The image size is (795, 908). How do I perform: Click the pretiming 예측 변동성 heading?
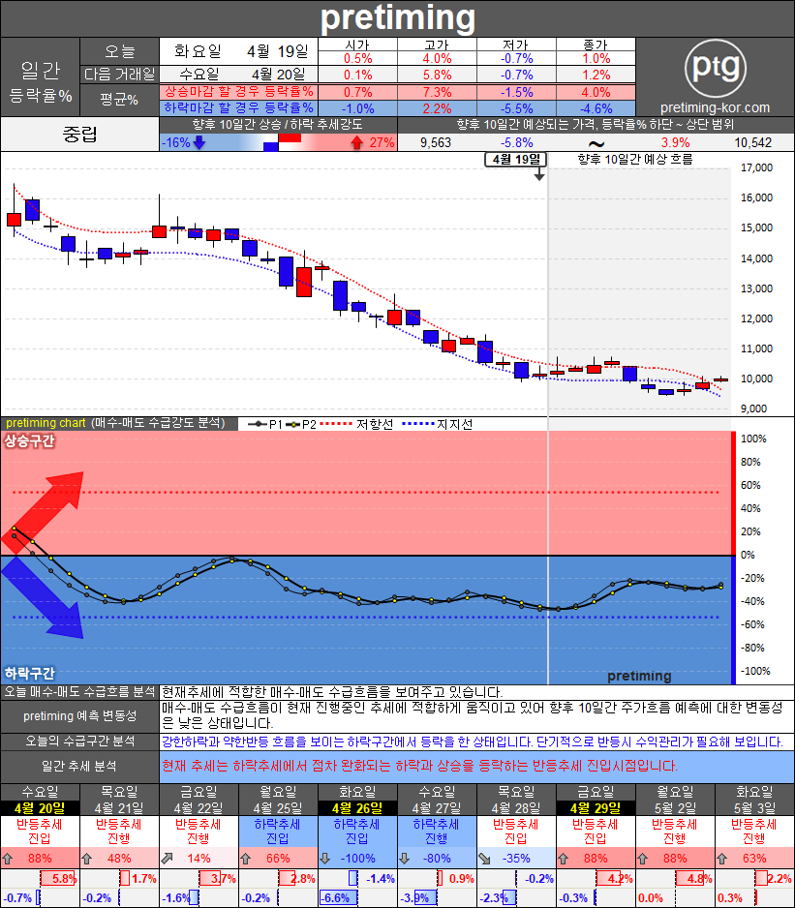click(x=80, y=716)
